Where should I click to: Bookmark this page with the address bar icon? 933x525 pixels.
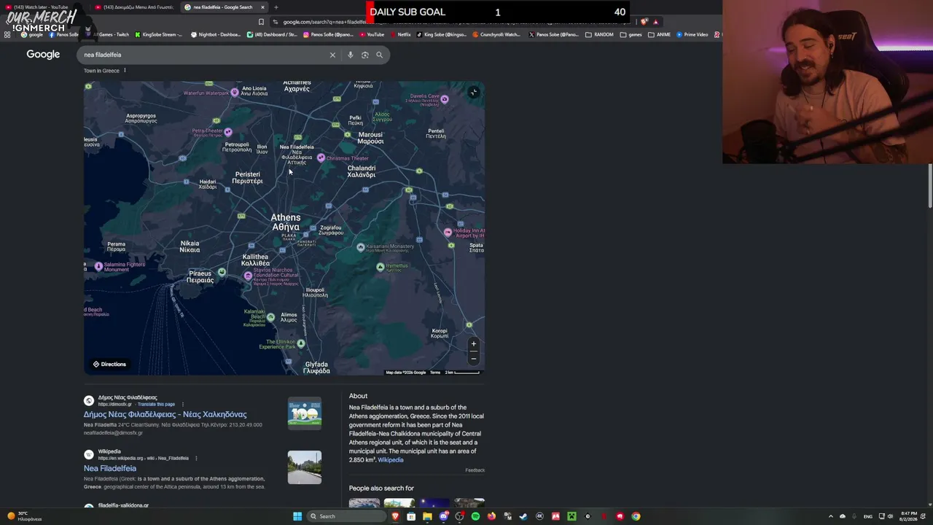click(261, 22)
